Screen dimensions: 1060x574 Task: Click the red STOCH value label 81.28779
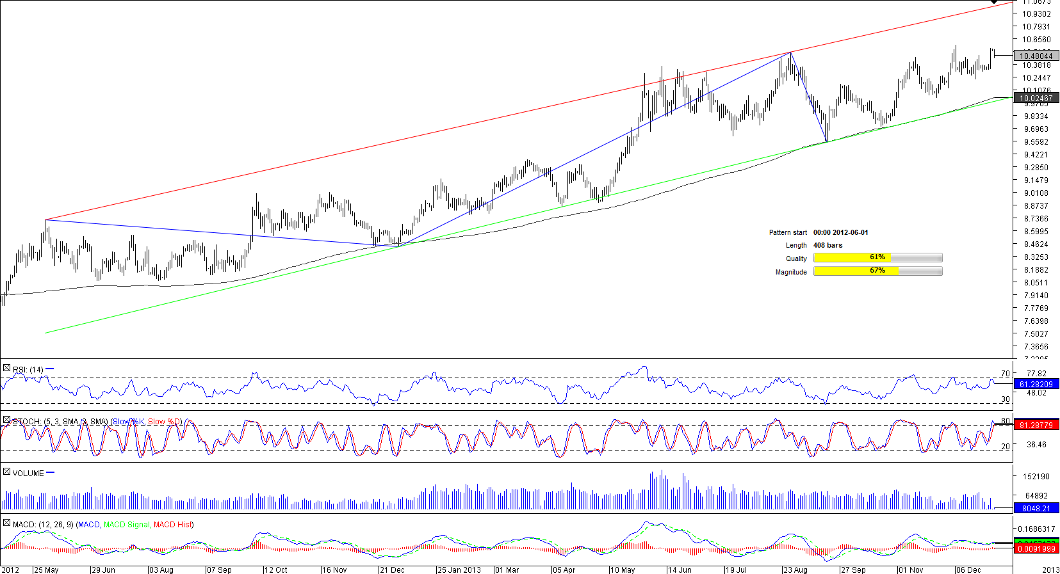[x=1036, y=426]
